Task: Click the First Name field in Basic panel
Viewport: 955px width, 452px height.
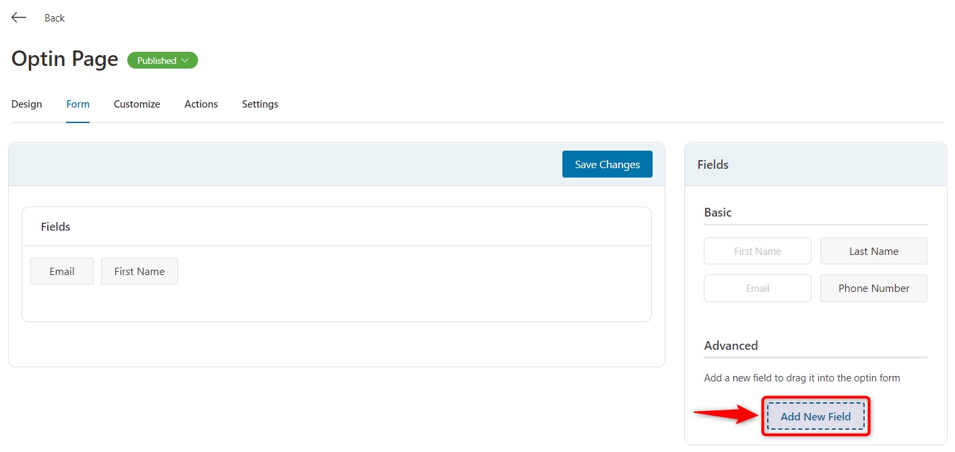Action: 757,250
